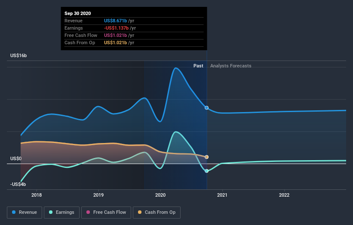Click the 'Cash From Op' tooltip row label
The height and width of the screenshot is (225, 353).
coord(80,43)
